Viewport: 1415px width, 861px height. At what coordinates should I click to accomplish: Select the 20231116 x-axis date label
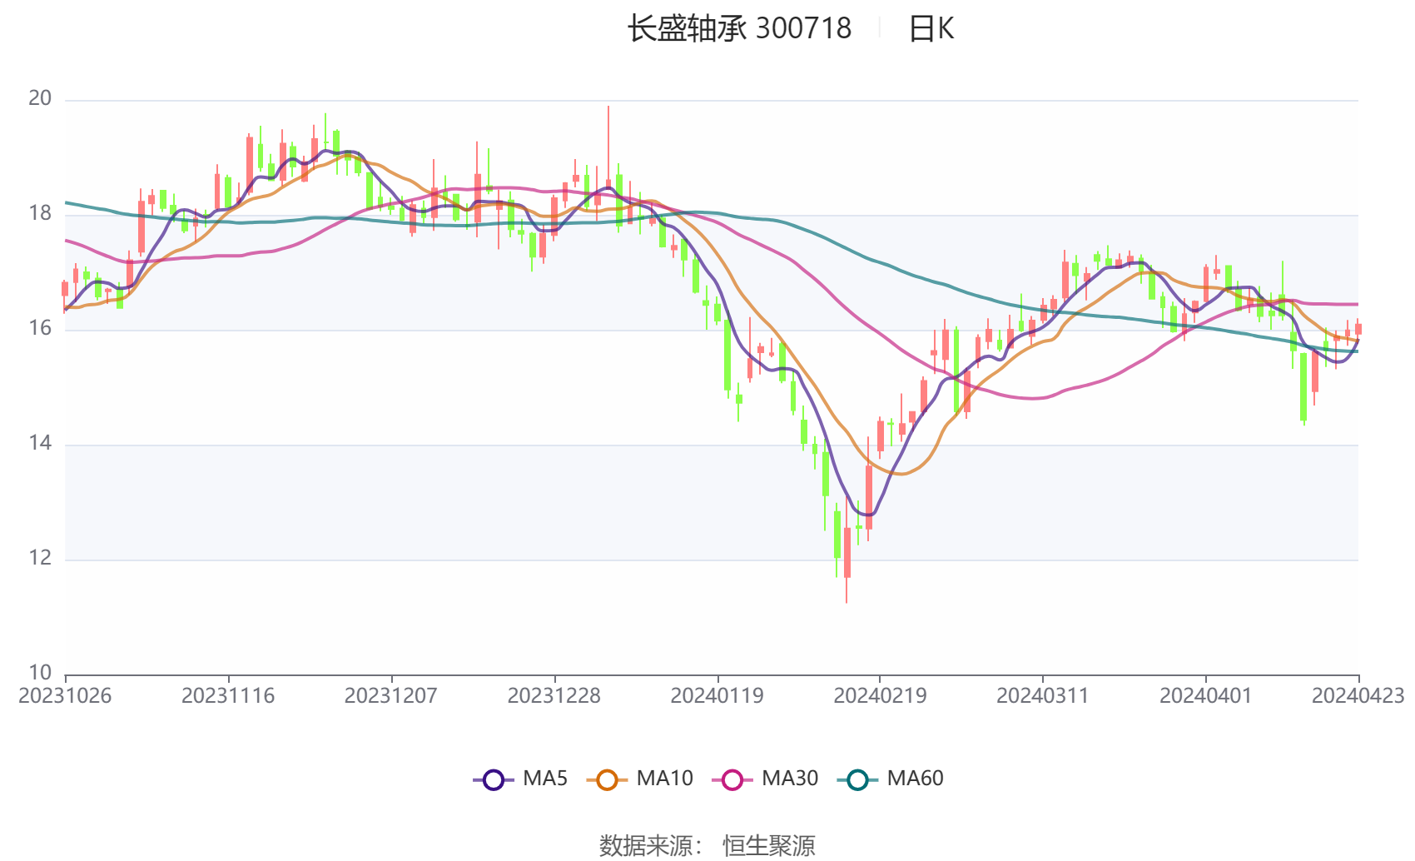(x=228, y=695)
